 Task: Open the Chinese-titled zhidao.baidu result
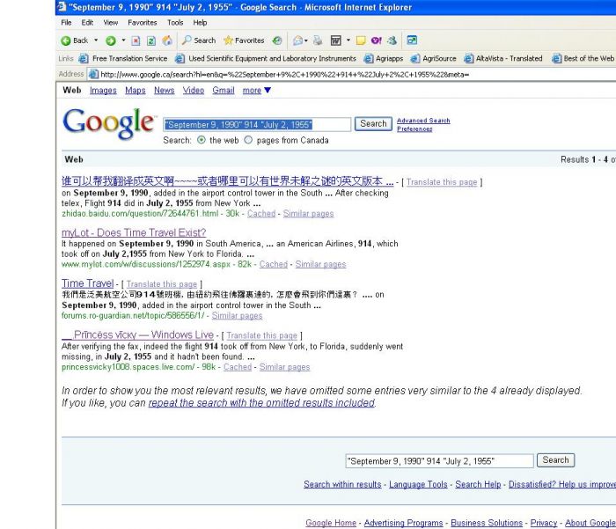227,181
